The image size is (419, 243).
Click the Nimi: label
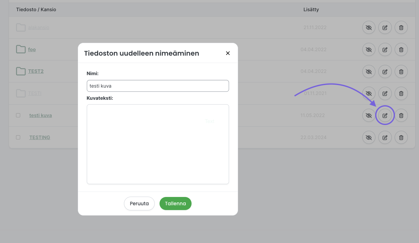pos(93,74)
